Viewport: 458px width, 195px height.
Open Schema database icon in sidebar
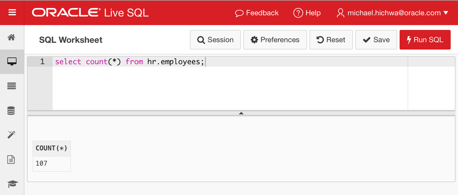tap(12, 111)
